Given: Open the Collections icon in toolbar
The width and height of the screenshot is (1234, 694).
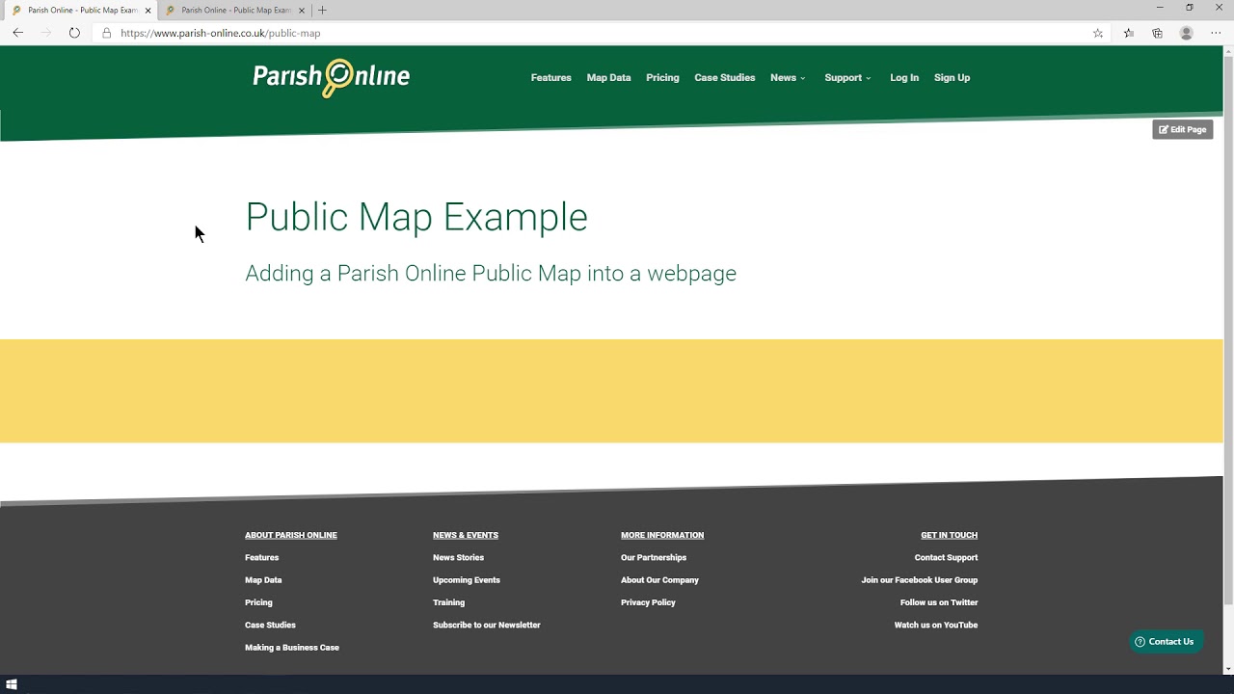Looking at the screenshot, I should [x=1157, y=33].
